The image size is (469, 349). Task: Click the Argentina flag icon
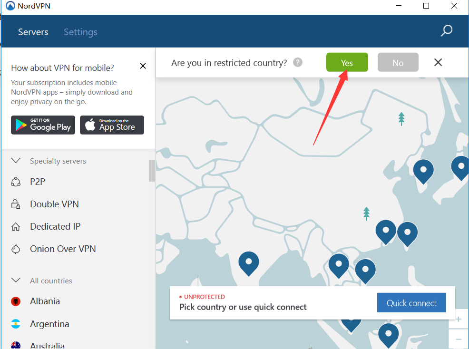[16, 324]
